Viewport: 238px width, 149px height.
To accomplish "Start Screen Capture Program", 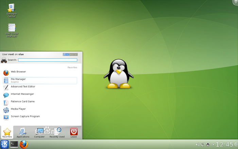I will (25, 117).
